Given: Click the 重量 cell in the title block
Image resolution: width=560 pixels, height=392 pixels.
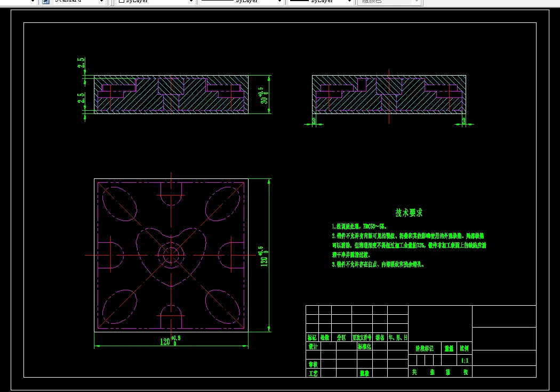Looking at the screenshot, I should 449,348.
